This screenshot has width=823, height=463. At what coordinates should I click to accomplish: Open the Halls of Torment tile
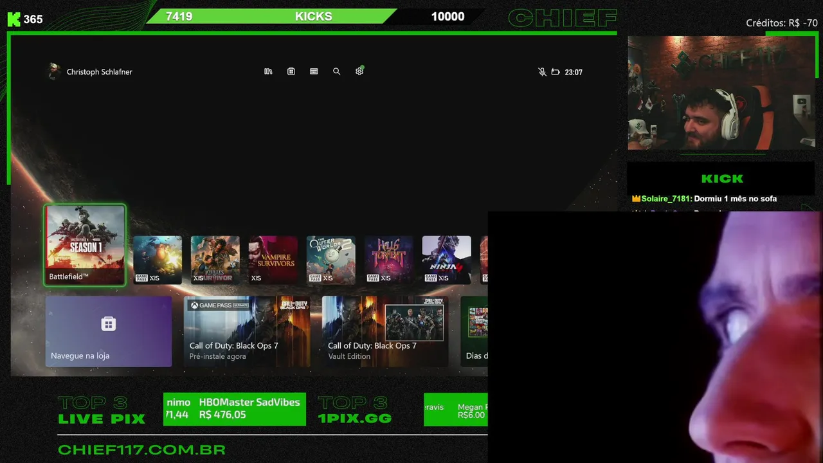389,260
